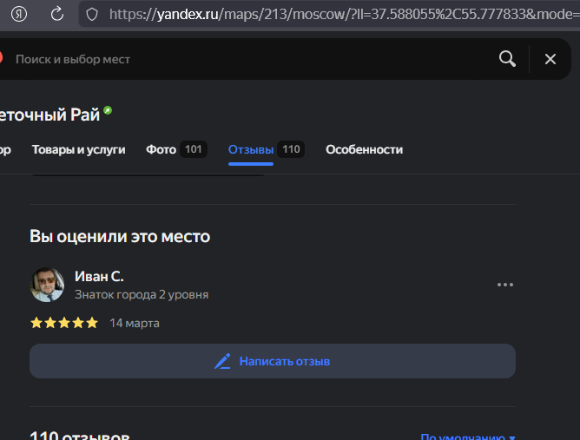The image size is (580, 440).
Task: Open the site protection shield icon
Action: tap(92, 15)
